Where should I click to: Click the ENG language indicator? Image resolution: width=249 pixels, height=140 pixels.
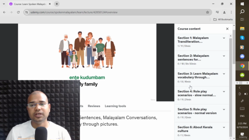pos(242,116)
